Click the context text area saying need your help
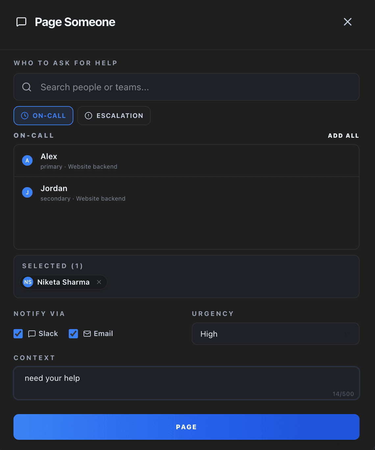The height and width of the screenshot is (450, 375). point(186,382)
